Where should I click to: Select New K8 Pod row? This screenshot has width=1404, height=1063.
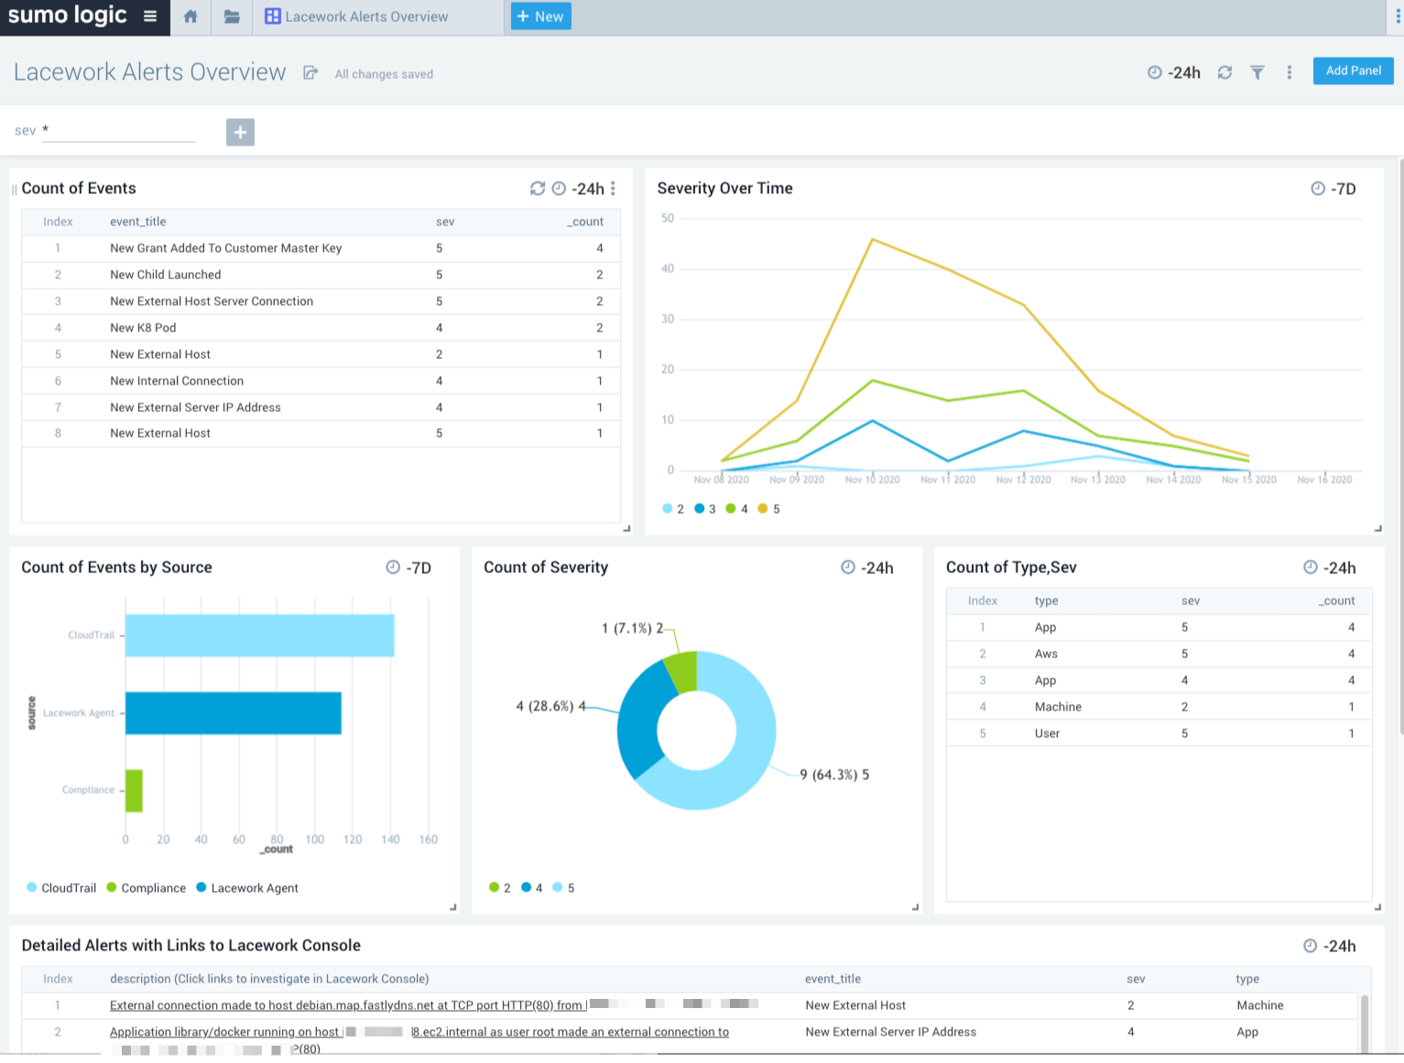pyautogui.click(x=321, y=328)
